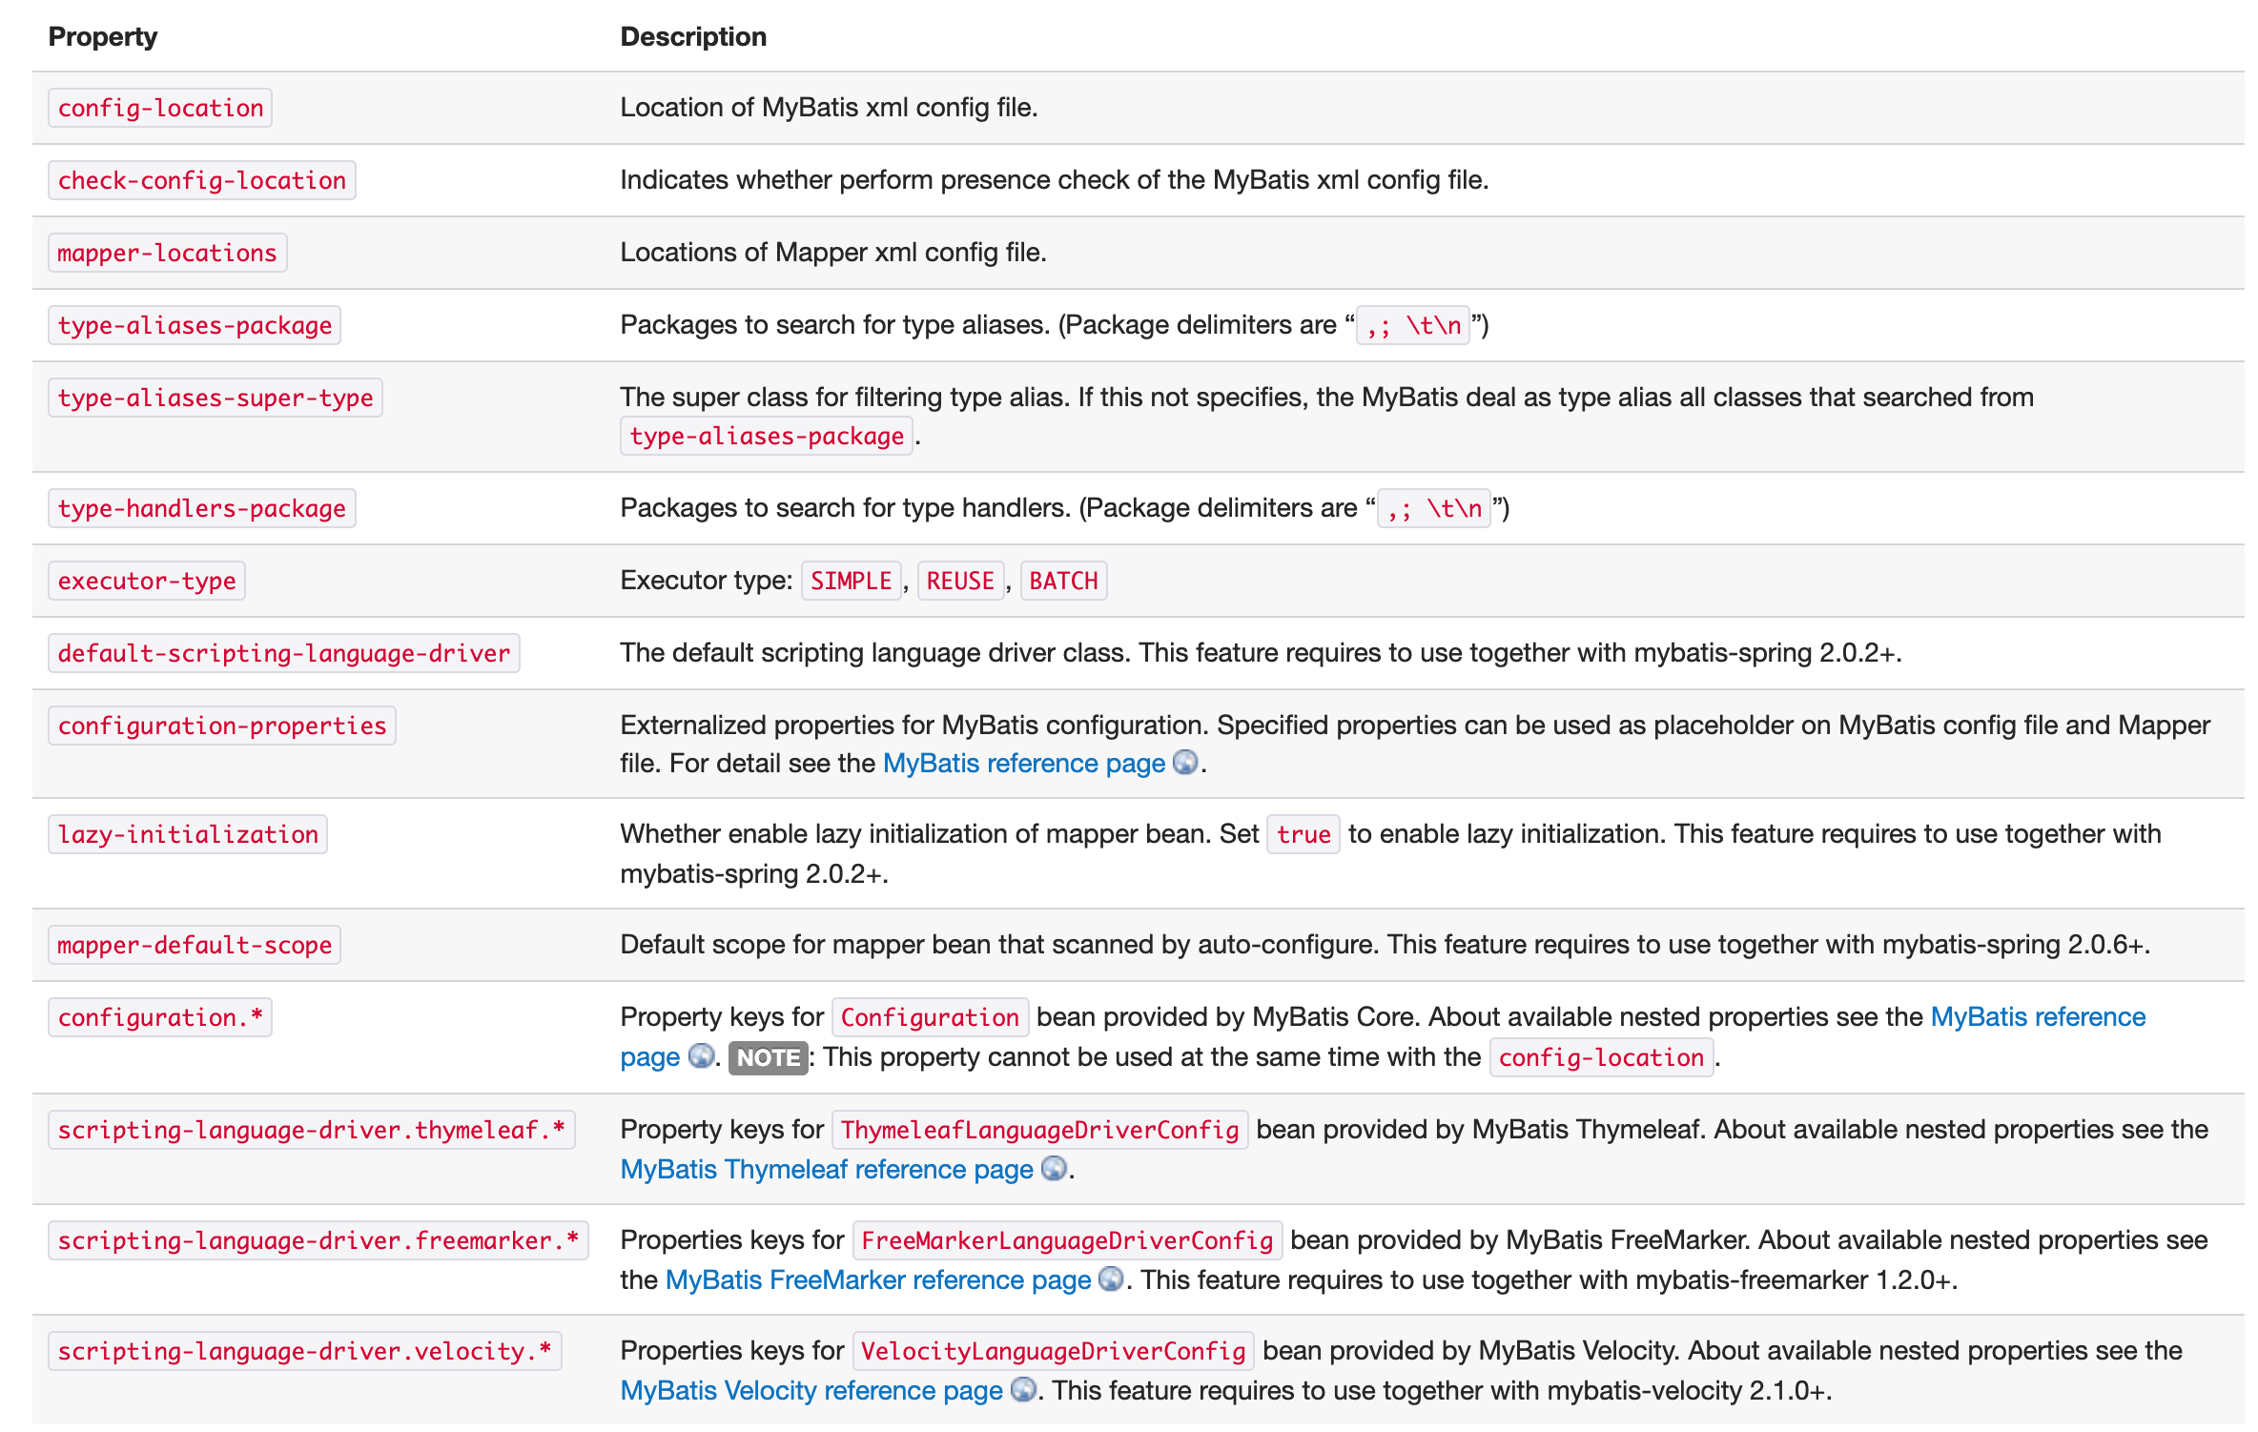Image resolution: width=2258 pixels, height=1432 pixels.
Task: Click ThymeleafLanguageDriverConfig code text
Action: click(x=1039, y=1130)
